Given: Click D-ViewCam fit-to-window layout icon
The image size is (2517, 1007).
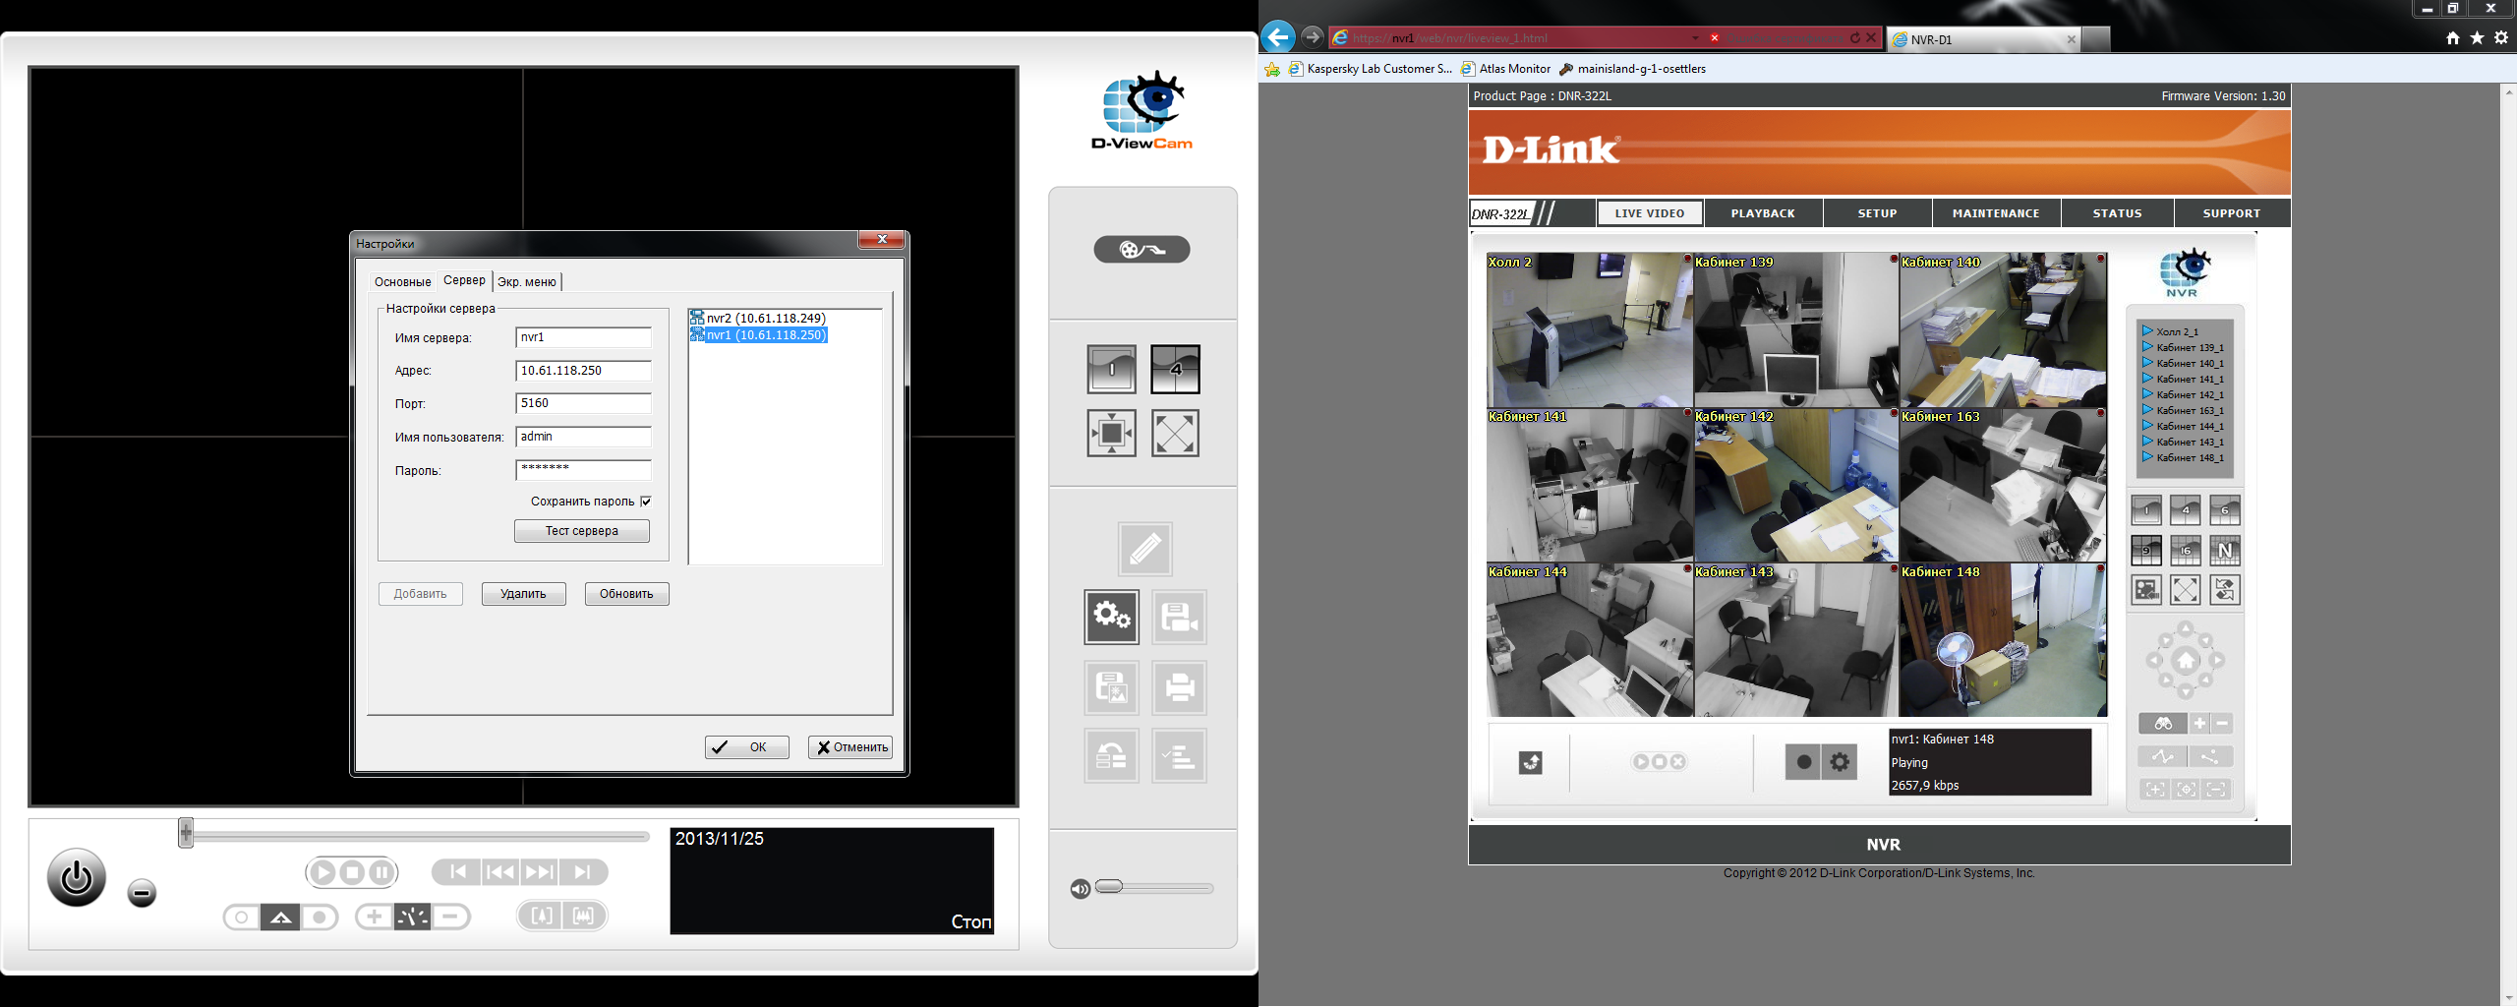Looking at the screenshot, I should (x=1112, y=434).
